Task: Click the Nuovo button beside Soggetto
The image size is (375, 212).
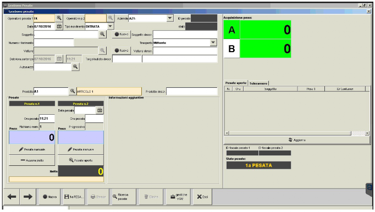Action: [122, 34]
